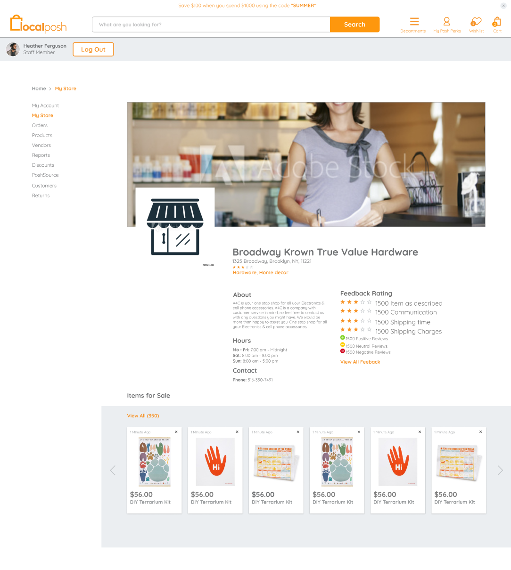Click My Store breadcrumb link
Viewport: 511px width, 570px height.
pyautogui.click(x=66, y=89)
